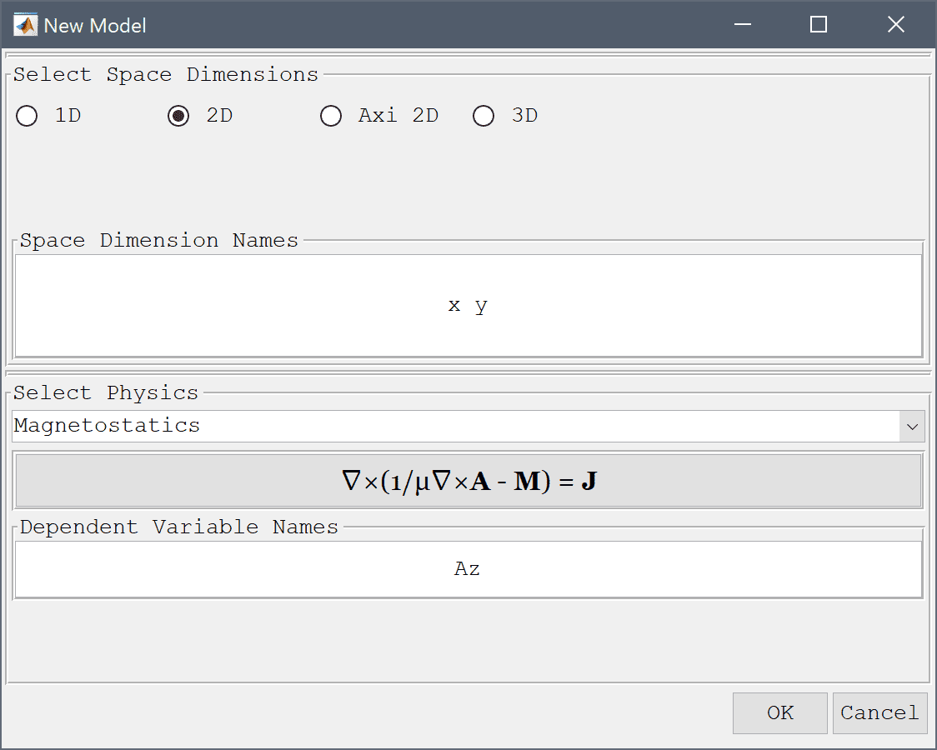Minimize the New Model window
This screenshot has width=937, height=750.
[743, 24]
